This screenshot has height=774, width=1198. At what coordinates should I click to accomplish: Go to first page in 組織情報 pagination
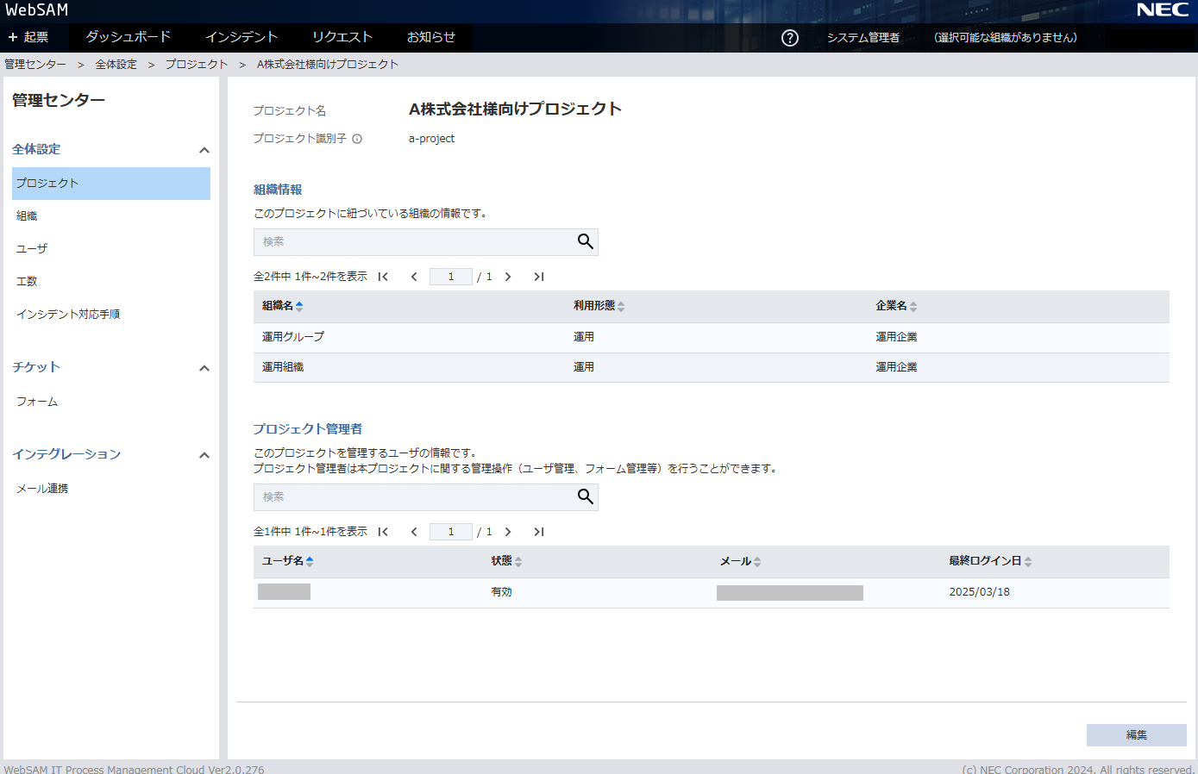(383, 277)
